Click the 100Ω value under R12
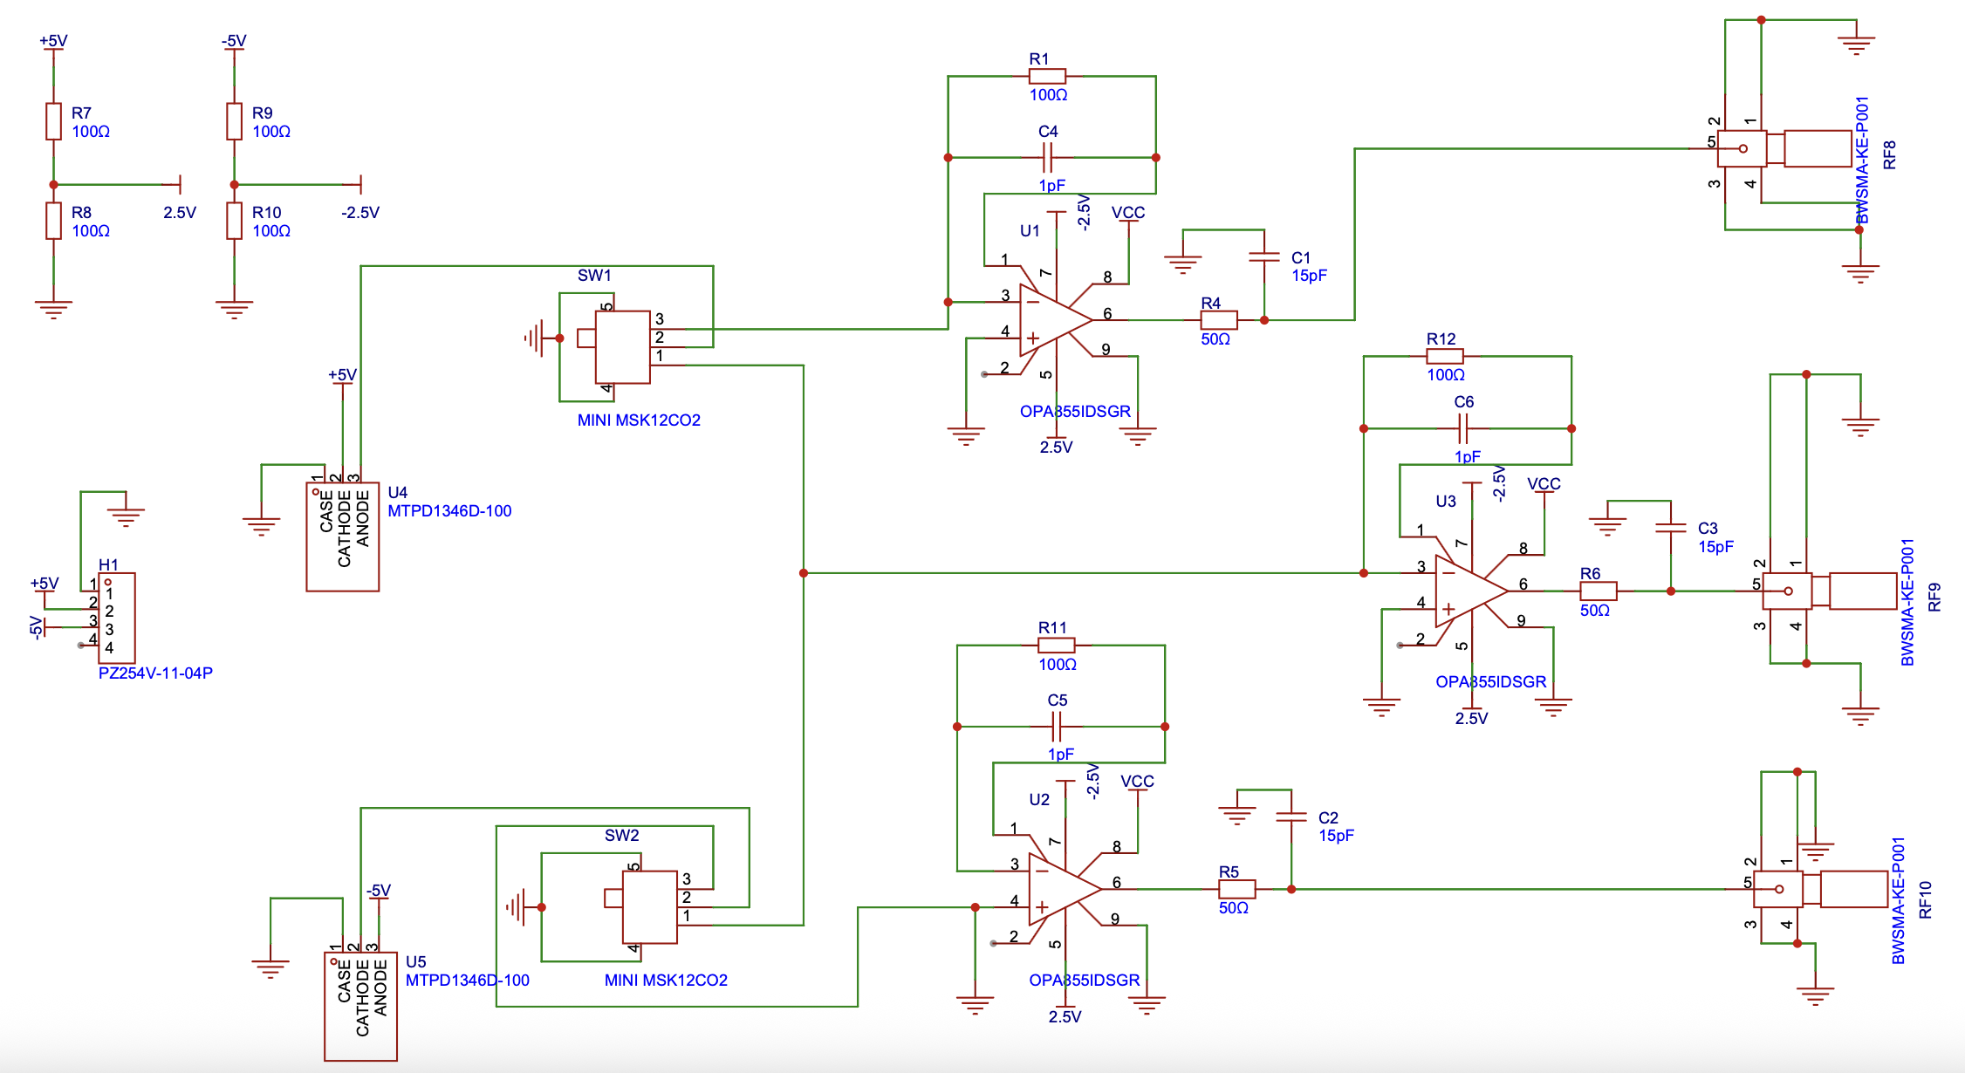Viewport: 1965px width, 1073px height. (x=1445, y=374)
